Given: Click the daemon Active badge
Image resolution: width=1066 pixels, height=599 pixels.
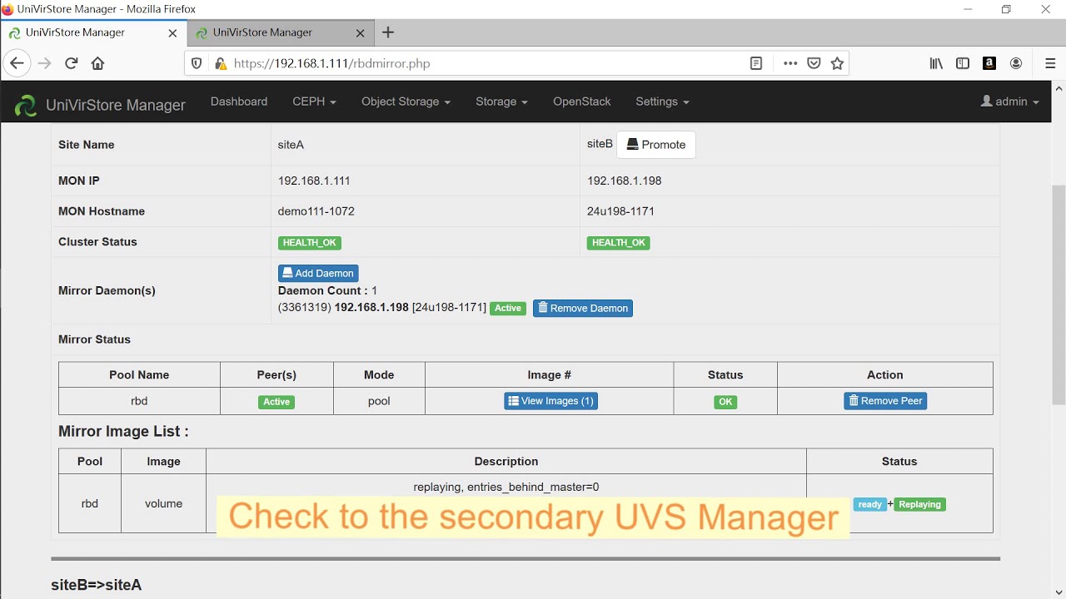Looking at the screenshot, I should [x=508, y=308].
